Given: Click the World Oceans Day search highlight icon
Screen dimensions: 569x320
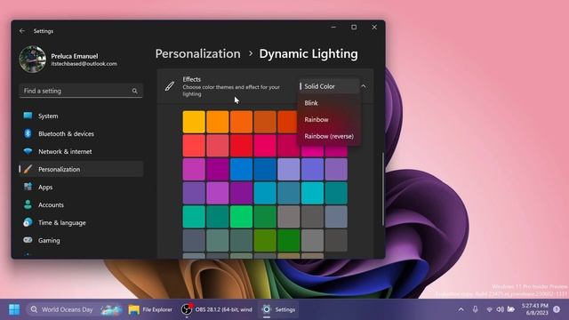Looking at the screenshot, I should (x=111, y=309).
